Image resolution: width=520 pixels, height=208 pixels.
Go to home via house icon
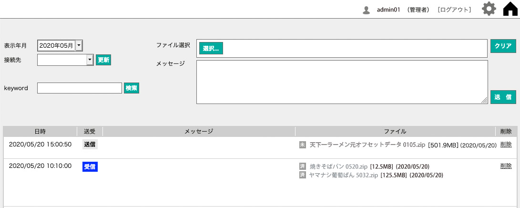coord(510,10)
